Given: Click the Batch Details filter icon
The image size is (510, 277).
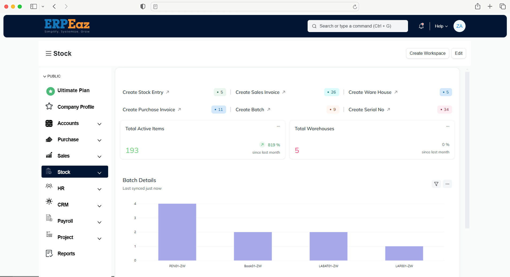Looking at the screenshot, I should tap(436, 184).
